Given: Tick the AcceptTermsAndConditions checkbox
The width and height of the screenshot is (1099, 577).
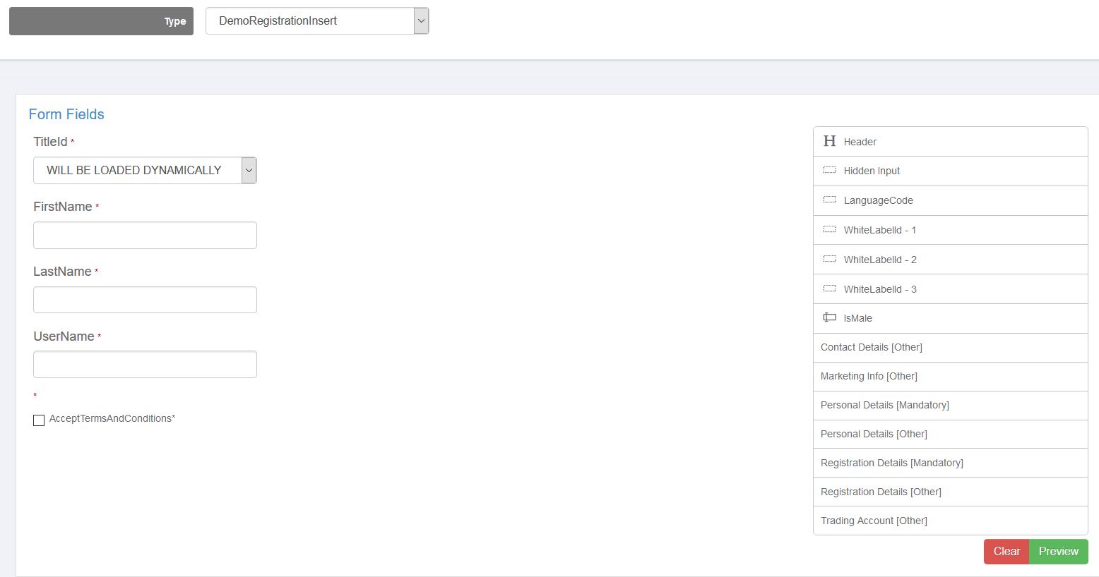Looking at the screenshot, I should 39,420.
